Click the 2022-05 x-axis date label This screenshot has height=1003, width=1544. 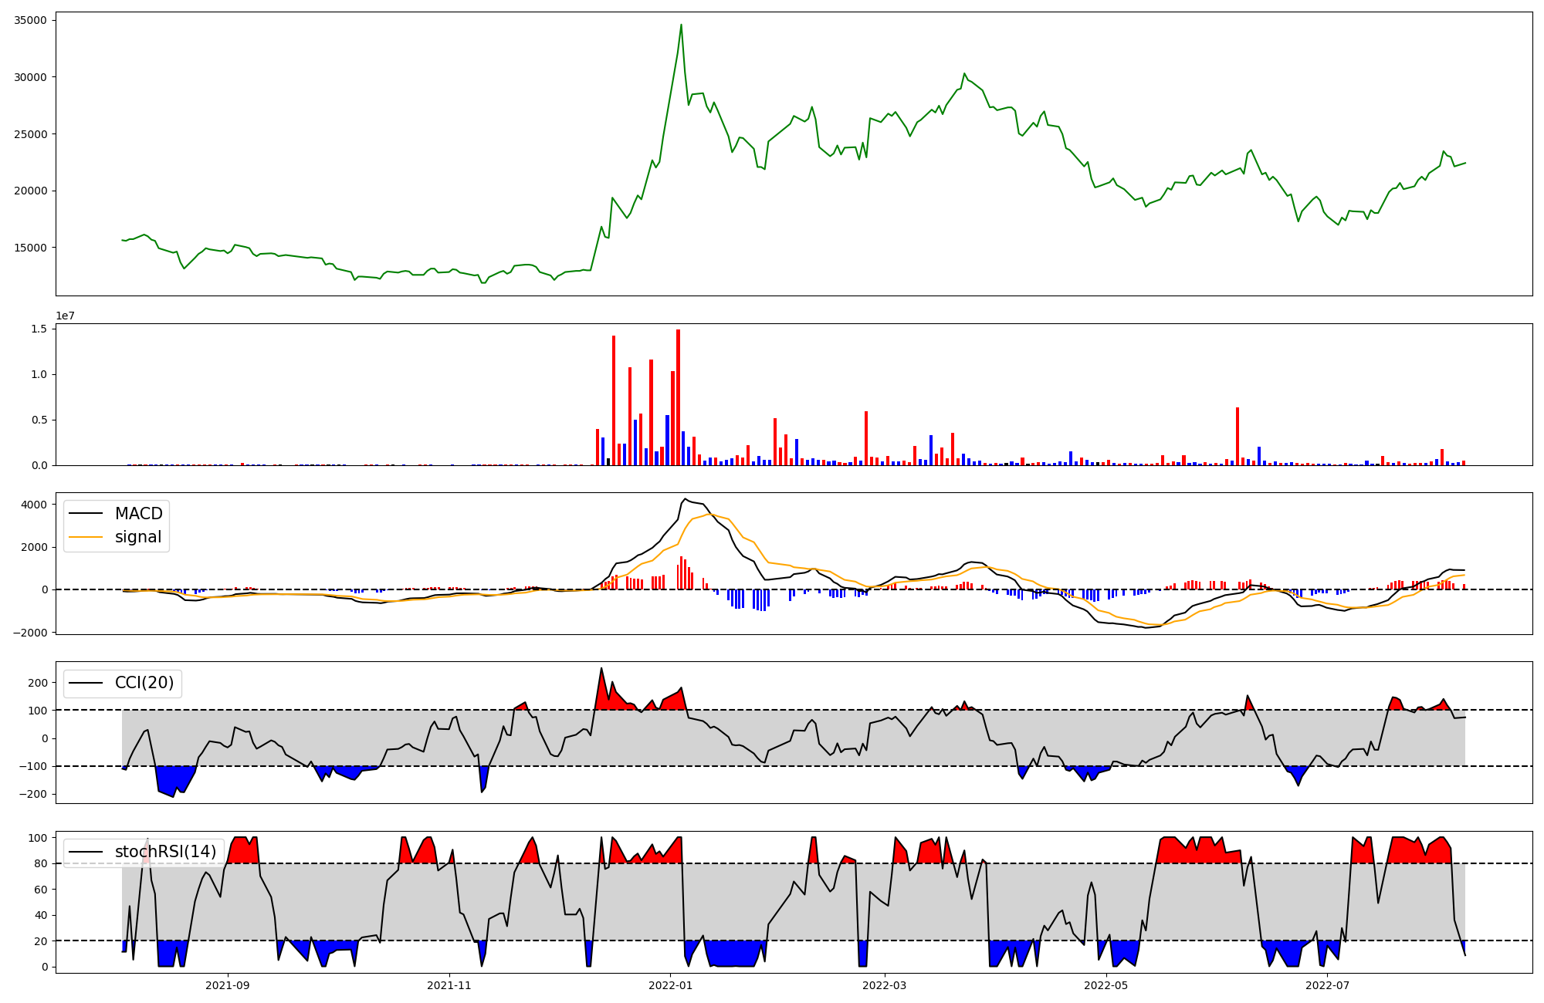click(x=1106, y=985)
